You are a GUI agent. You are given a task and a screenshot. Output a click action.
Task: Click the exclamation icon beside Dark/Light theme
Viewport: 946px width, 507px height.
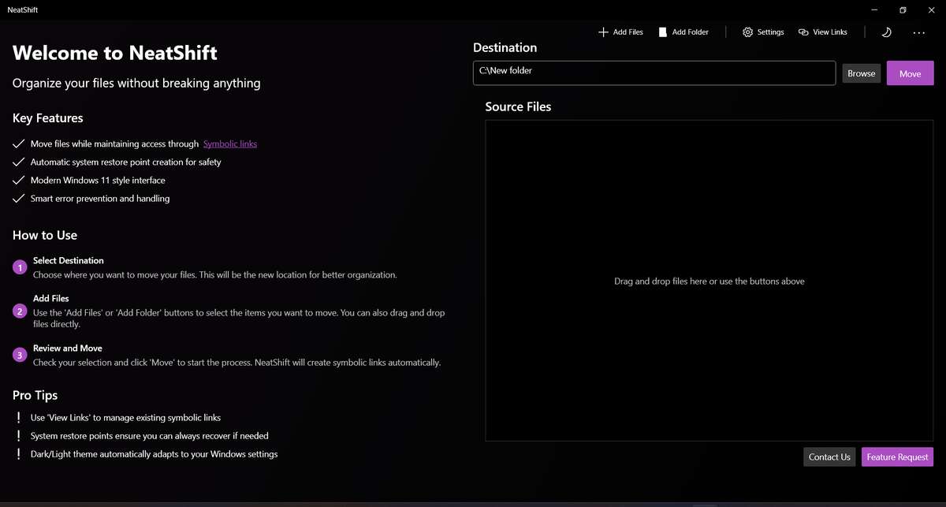[x=19, y=454]
